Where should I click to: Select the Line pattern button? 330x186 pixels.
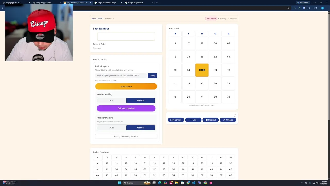[193, 120]
